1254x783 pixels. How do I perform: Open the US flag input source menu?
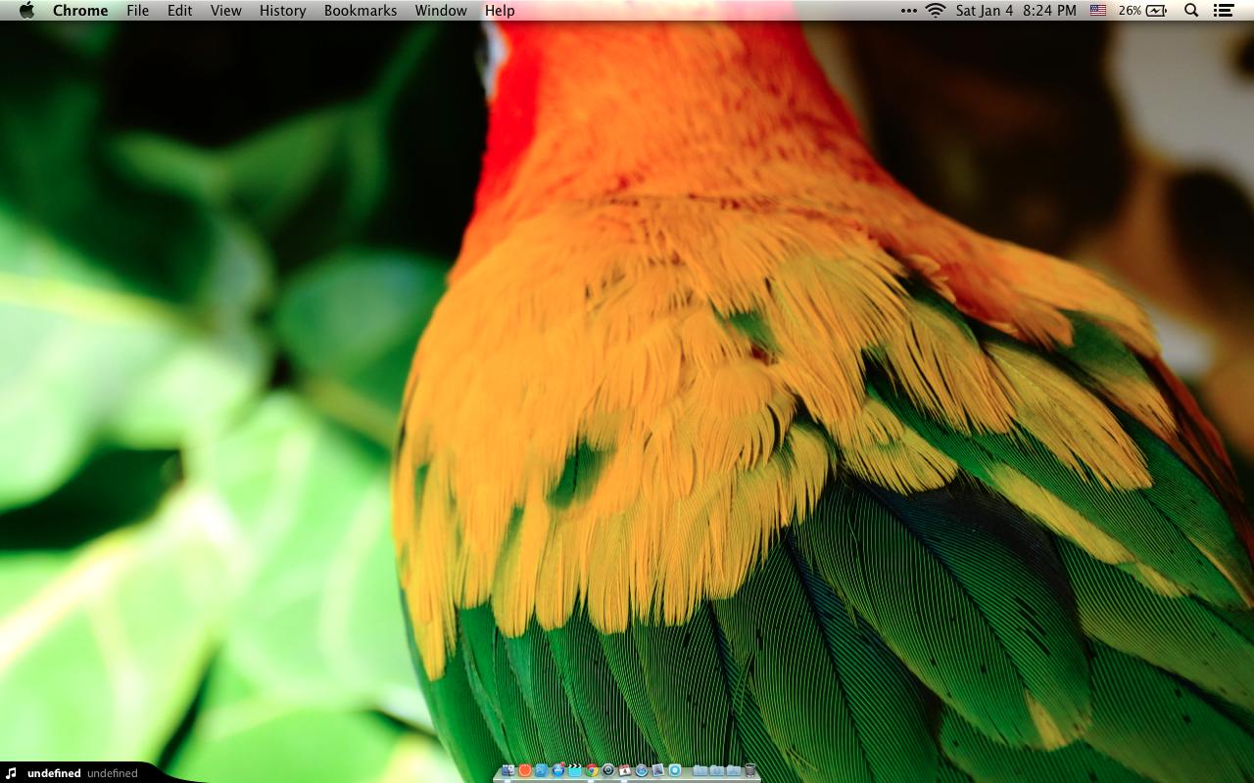point(1098,10)
